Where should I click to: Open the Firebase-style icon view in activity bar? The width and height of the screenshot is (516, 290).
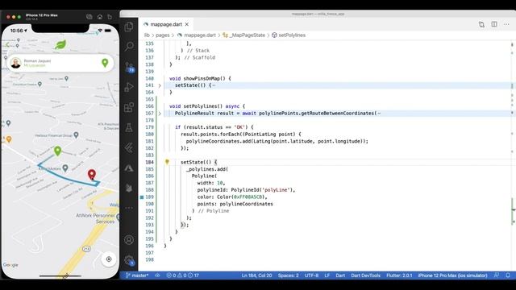coord(129,188)
